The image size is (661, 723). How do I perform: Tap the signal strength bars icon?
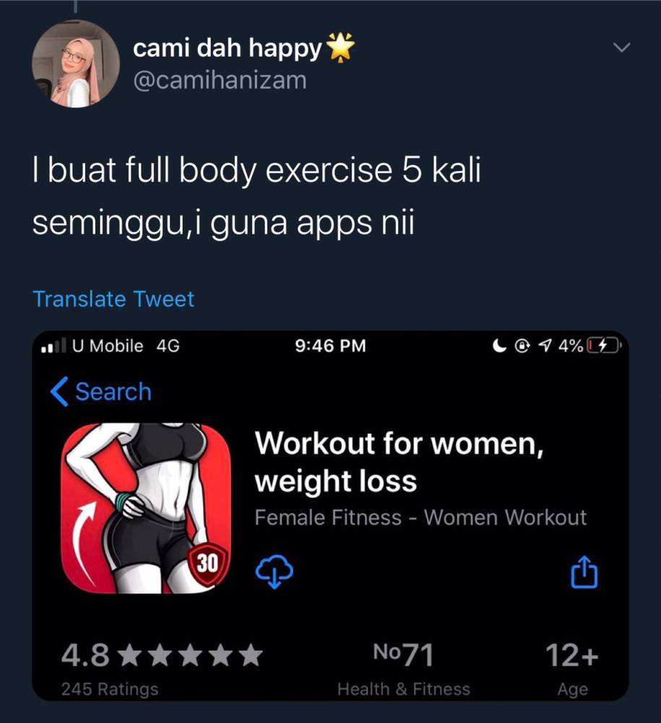coord(53,345)
